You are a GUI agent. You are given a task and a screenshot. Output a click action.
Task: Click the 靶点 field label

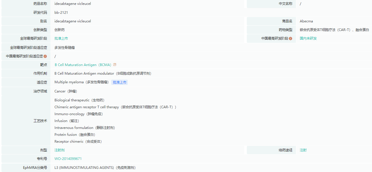tap(44, 65)
